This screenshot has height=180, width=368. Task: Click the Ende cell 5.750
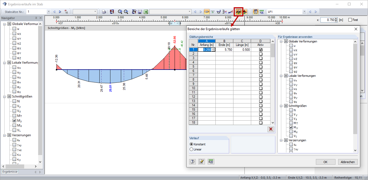(x=224, y=49)
